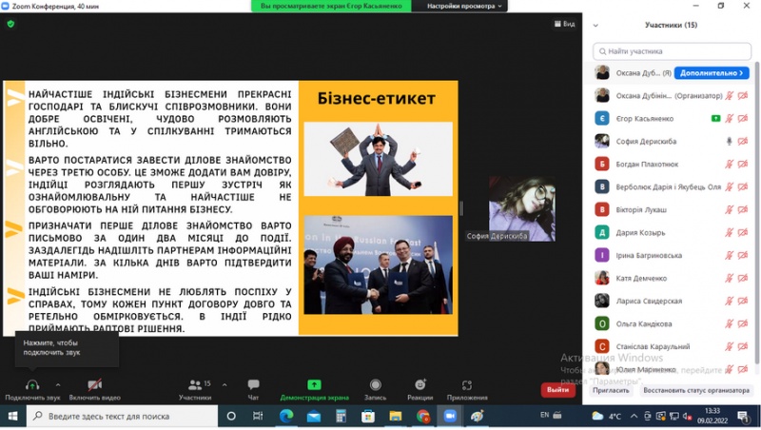Select participant Верболюк Дарія і Якубець Оля
The width and height of the screenshot is (761, 430).
[672, 186]
